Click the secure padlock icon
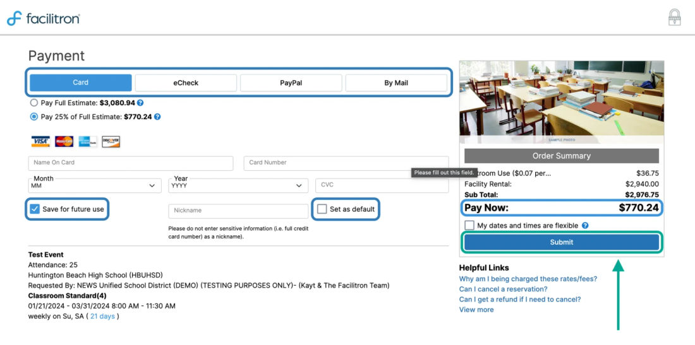The width and height of the screenshot is (695, 345). 674,17
